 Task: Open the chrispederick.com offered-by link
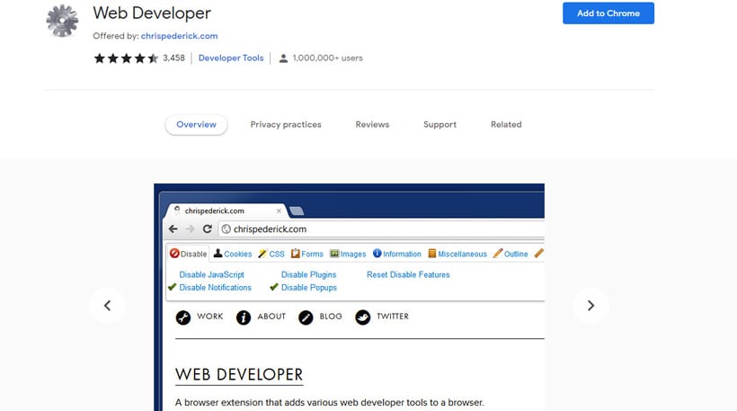tap(179, 36)
